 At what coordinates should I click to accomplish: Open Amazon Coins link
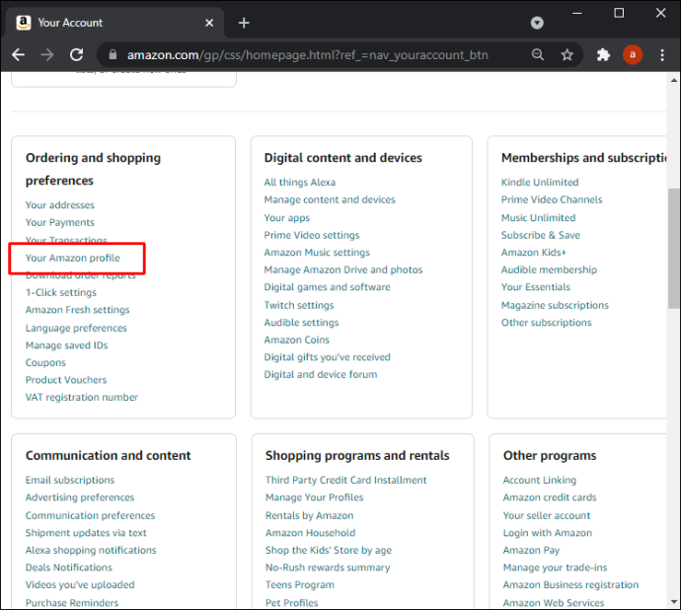pyautogui.click(x=297, y=341)
